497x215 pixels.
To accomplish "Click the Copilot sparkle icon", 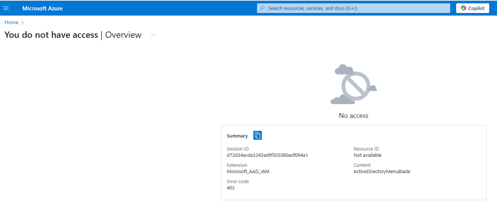I will click(x=462, y=8).
